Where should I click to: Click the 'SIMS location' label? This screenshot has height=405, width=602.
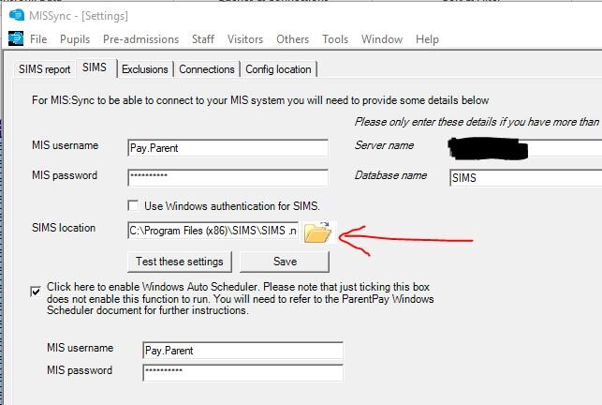pos(64,228)
